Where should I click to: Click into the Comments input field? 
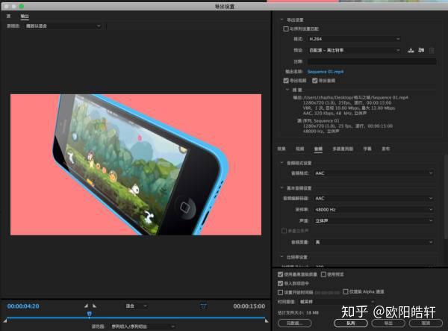[x=372, y=61]
